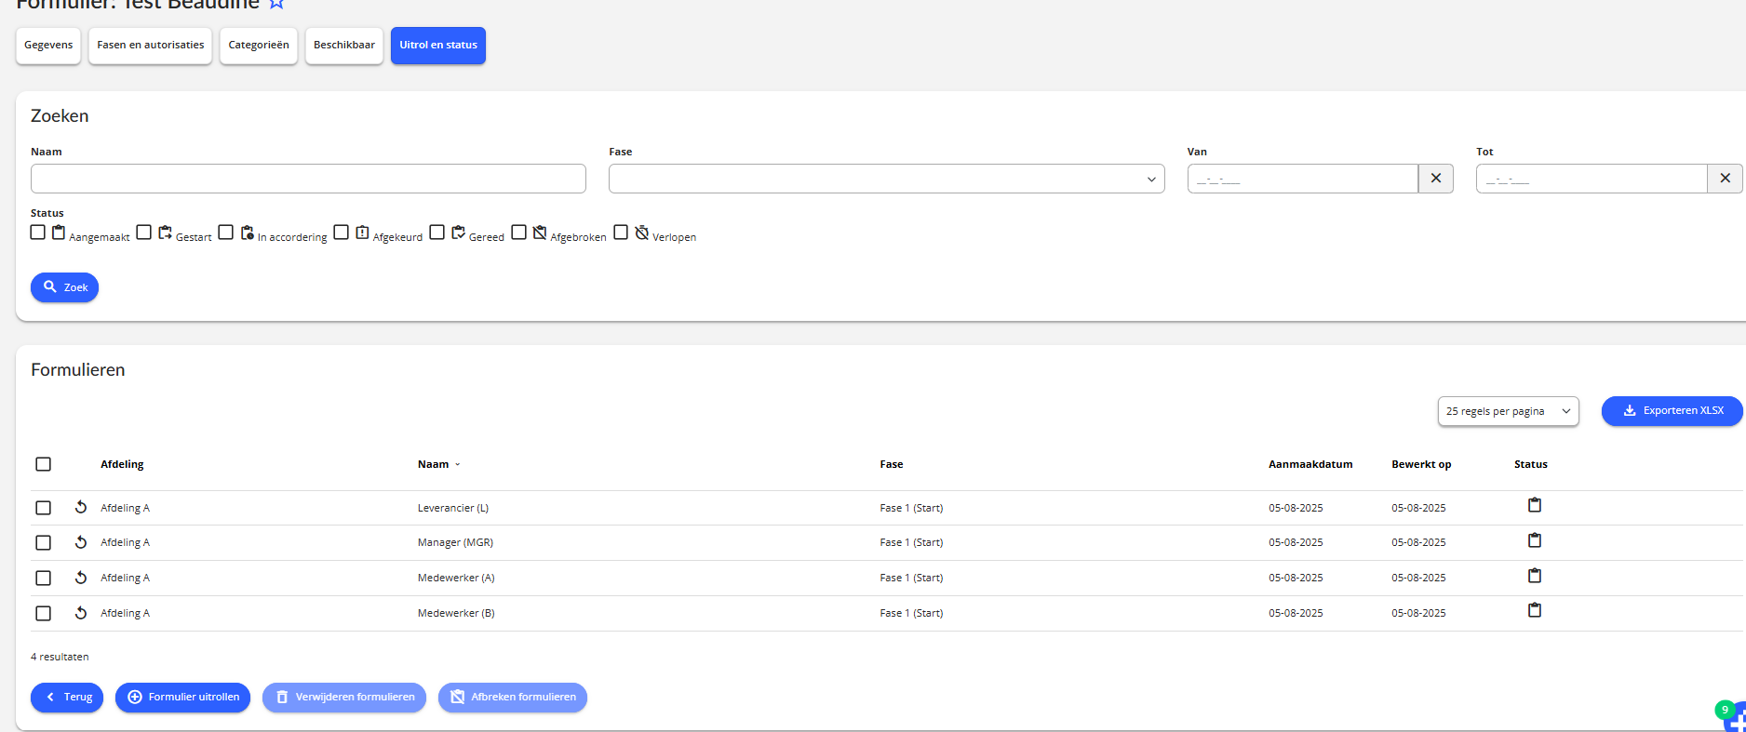This screenshot has height=732, width=1746.
Task: Toggle the Verlopen status checkbox
Action: point(621,233)
